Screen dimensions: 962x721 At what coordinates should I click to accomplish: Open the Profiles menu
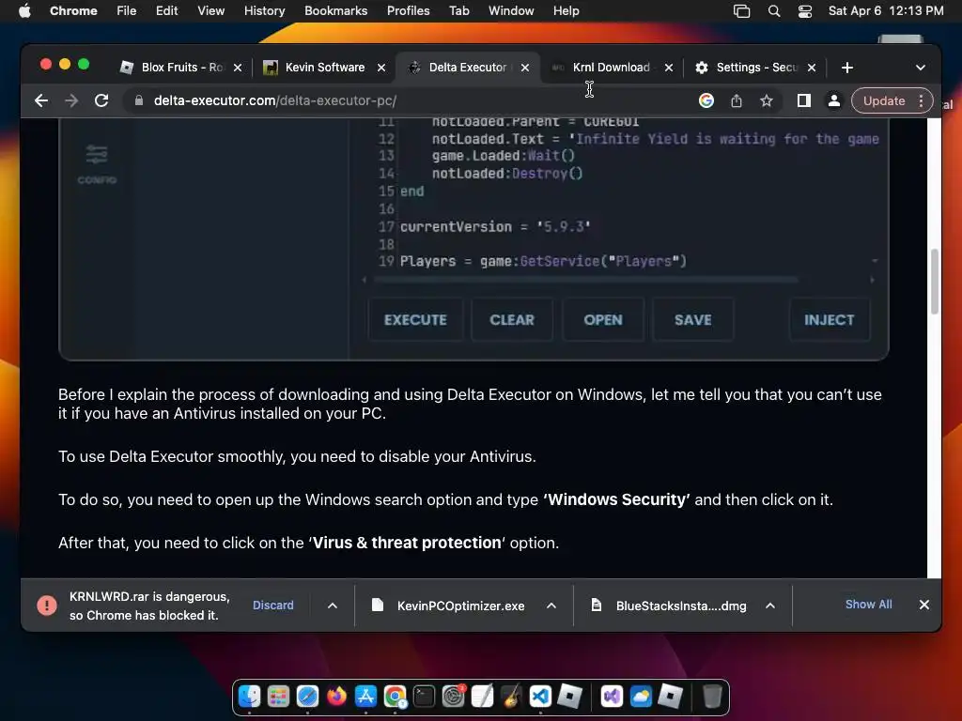[408, 11]
